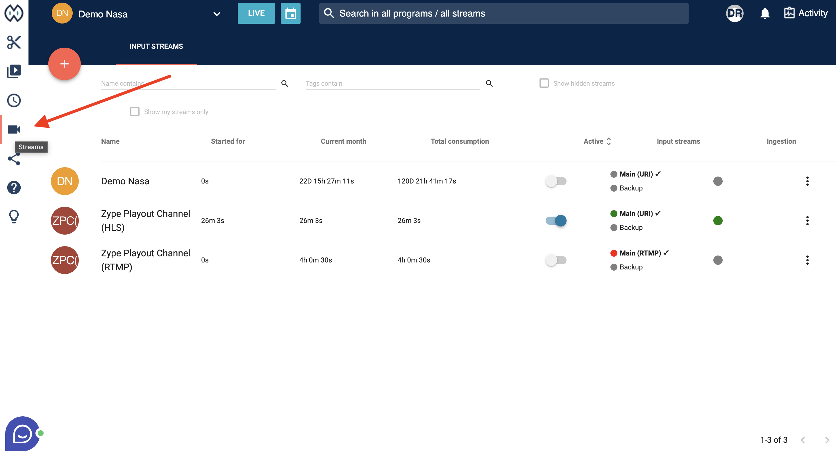
Task: Click the ZPC avatar of the RTMP channel
Action: [x=65, y=260]
